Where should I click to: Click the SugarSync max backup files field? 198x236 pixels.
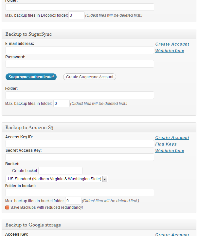pyautogui.click(x=62, y=104)
